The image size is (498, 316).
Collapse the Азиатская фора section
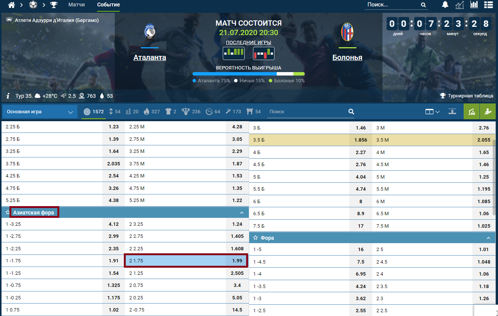pyautogui.click(x=242, y=213)
